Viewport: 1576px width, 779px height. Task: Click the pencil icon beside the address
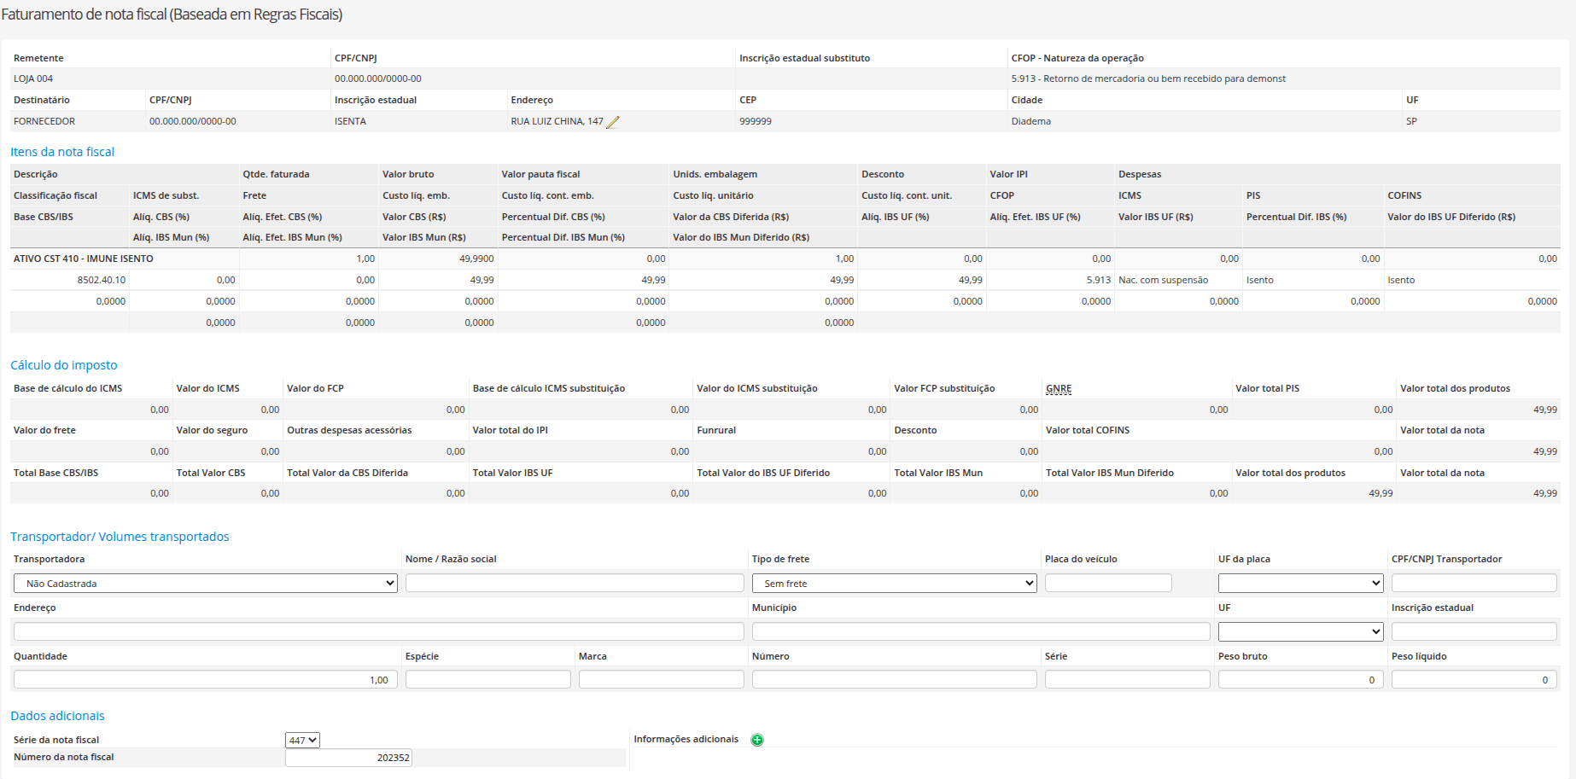(613, 122)
